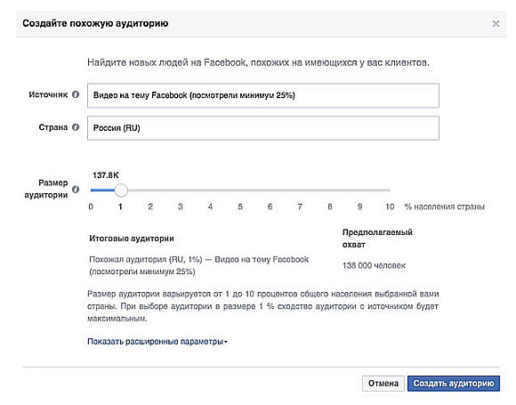Click the audience size slider handle
516x405 pixels.
pyautogui.click(x=121, y=190)
